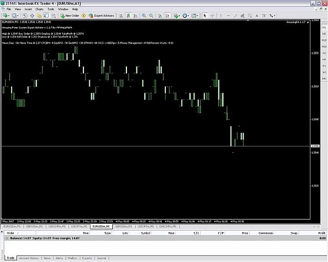Select the crosshair tool
Viewport: 328px width, 262px height.
click(x=212, y=16)
